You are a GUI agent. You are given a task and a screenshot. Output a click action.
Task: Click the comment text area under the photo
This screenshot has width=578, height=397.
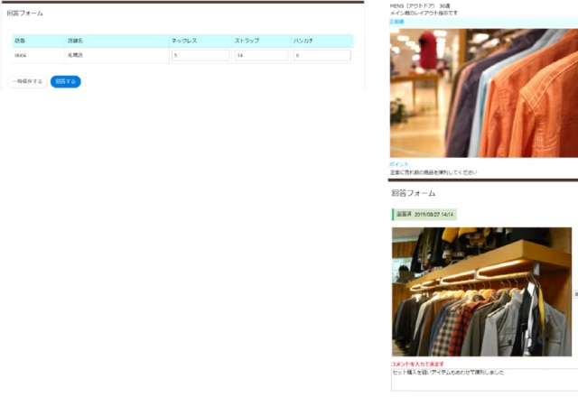click(483, 379)
